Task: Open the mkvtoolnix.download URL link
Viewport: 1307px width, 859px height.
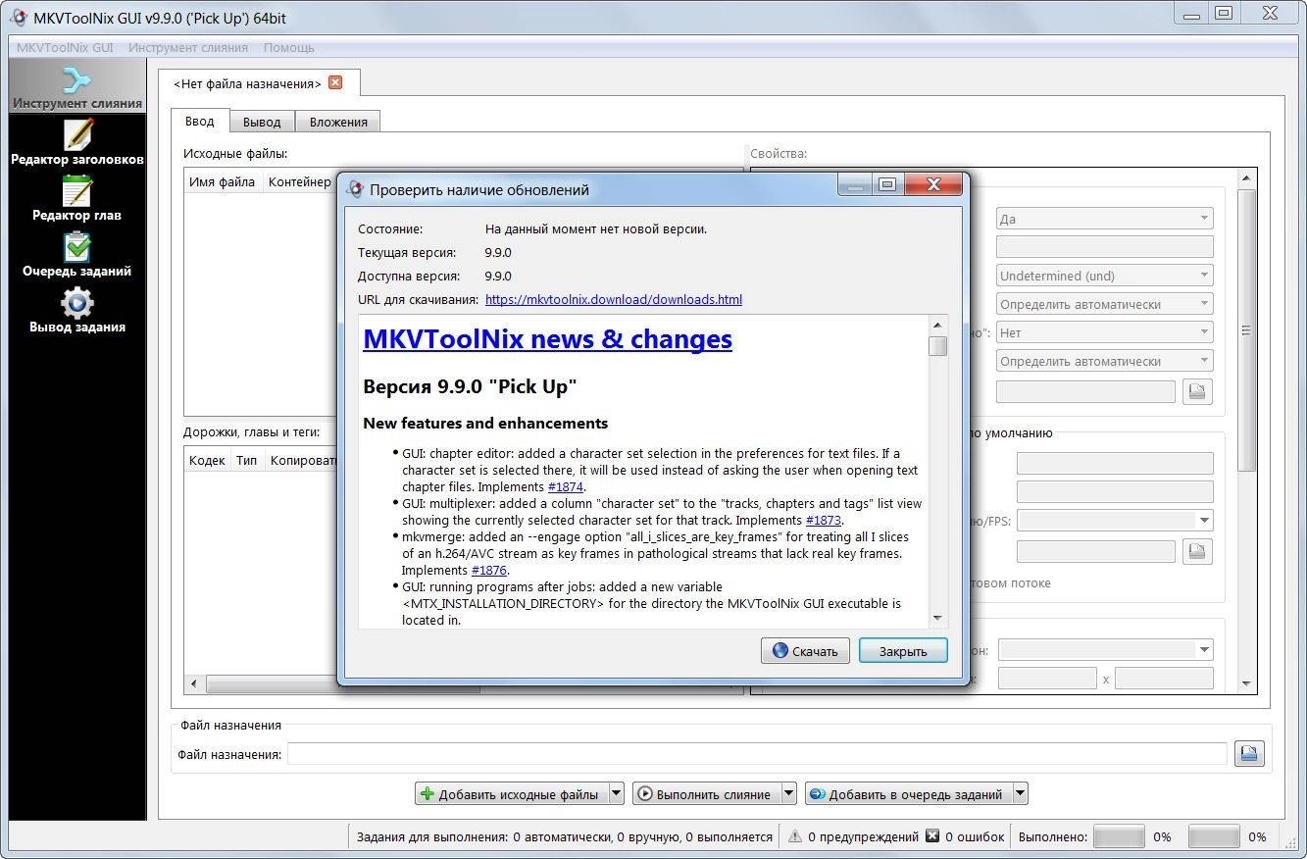Action: (614, 299)
